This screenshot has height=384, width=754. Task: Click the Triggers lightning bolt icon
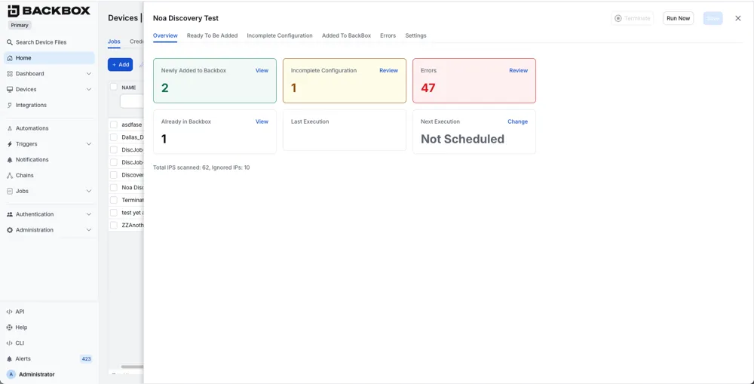[10, 144]
